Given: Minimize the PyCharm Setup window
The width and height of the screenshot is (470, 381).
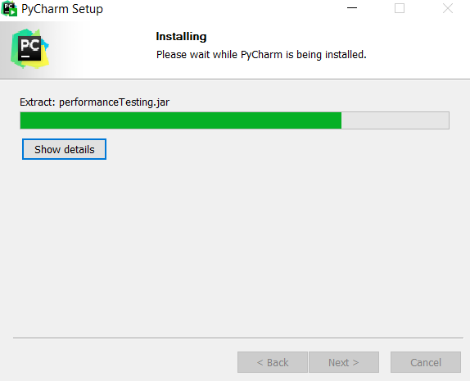Looking at the screenshot, I should tap(352, 8).
